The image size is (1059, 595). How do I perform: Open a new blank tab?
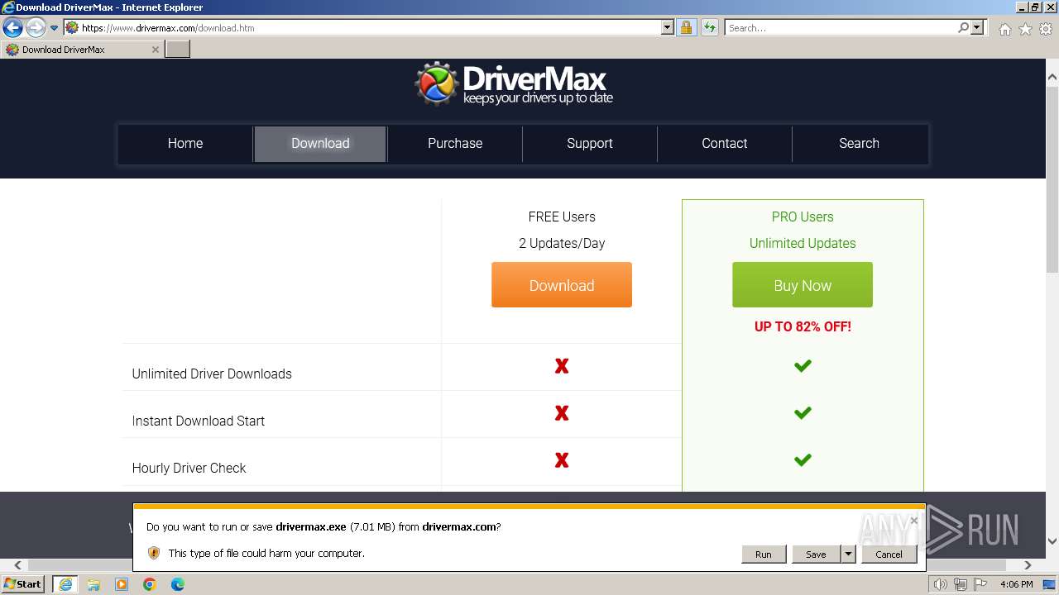[x=177, y=49]
